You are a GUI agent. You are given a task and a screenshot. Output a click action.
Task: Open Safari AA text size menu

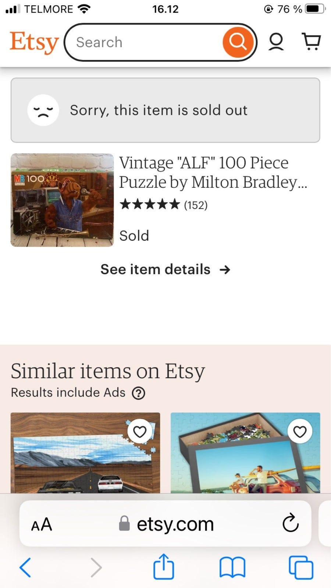(42, 524)
